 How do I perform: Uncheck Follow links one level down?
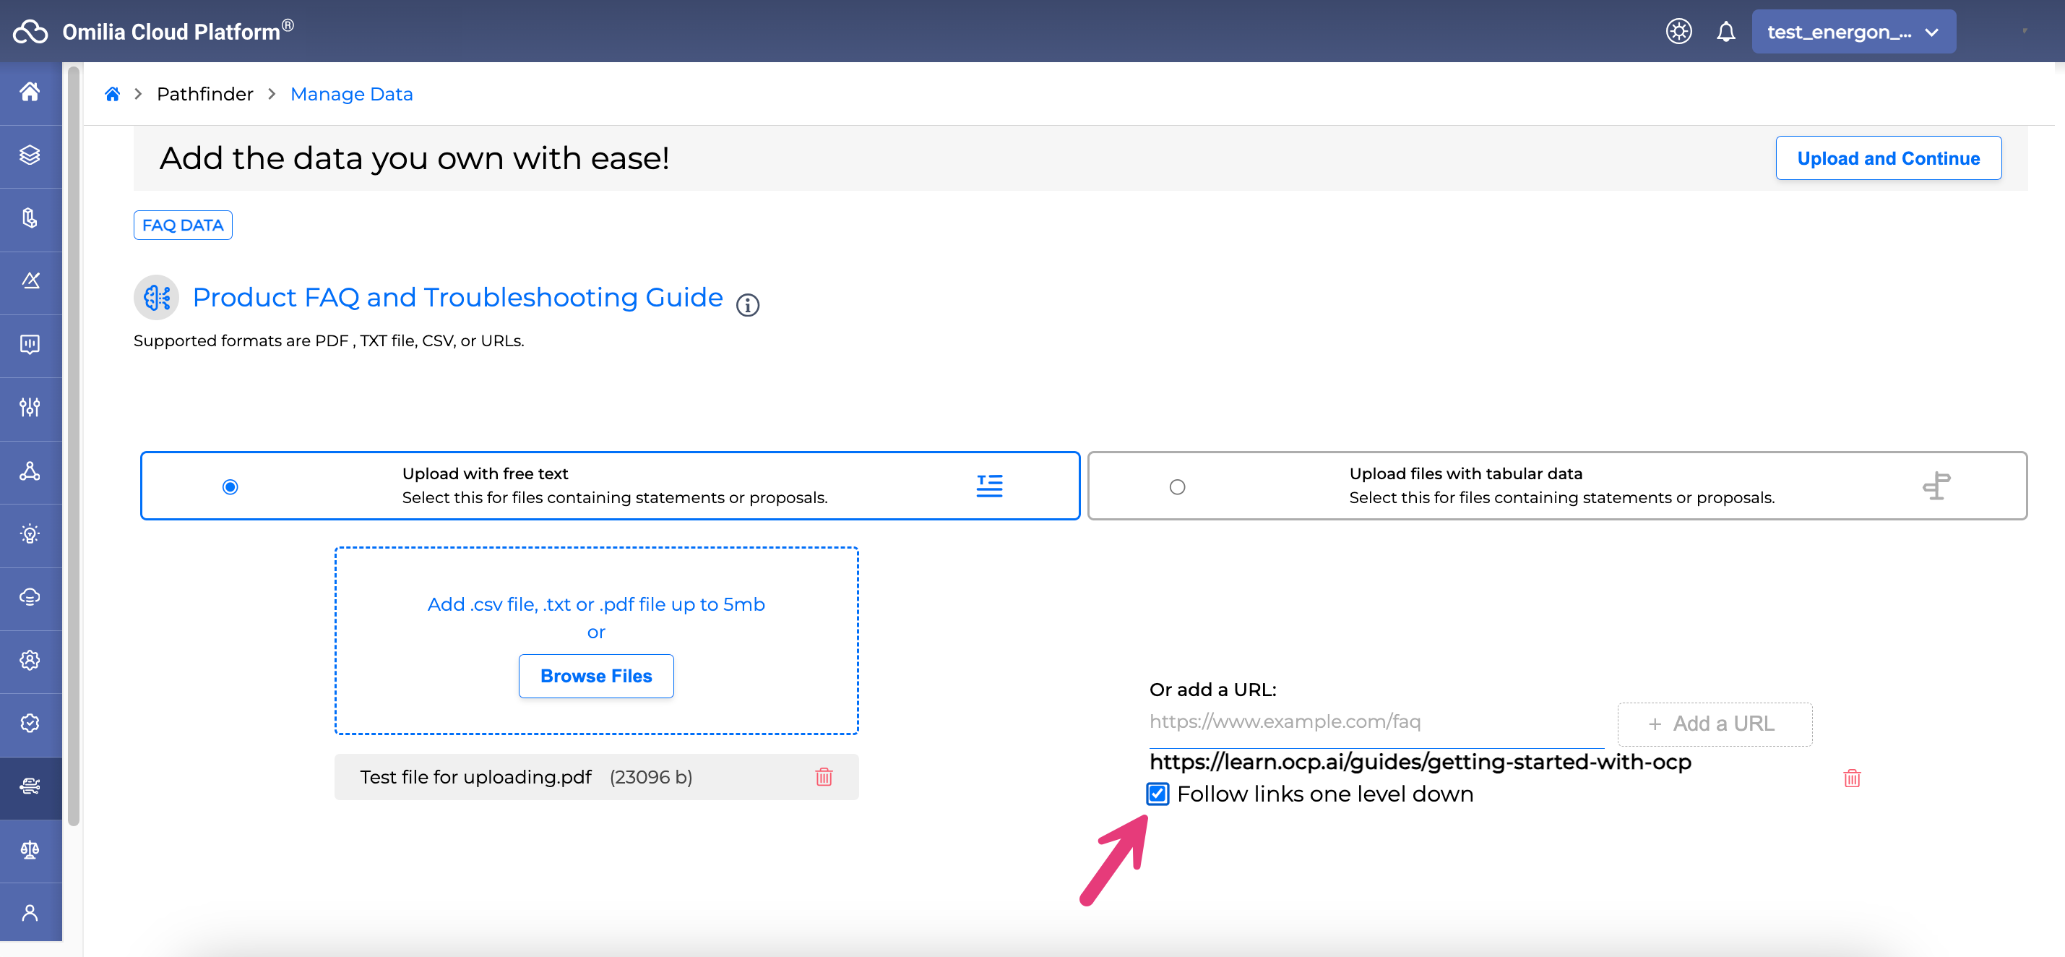coord(1157,794)
